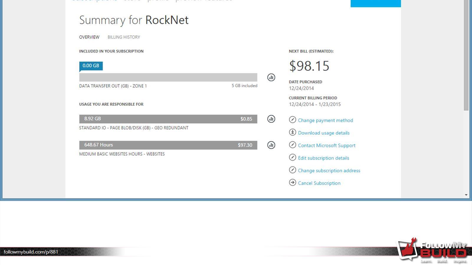Open Edit subscription details link
Image resolution: width=472 pixels, height=265 pixels.
[x=323, y=158]
